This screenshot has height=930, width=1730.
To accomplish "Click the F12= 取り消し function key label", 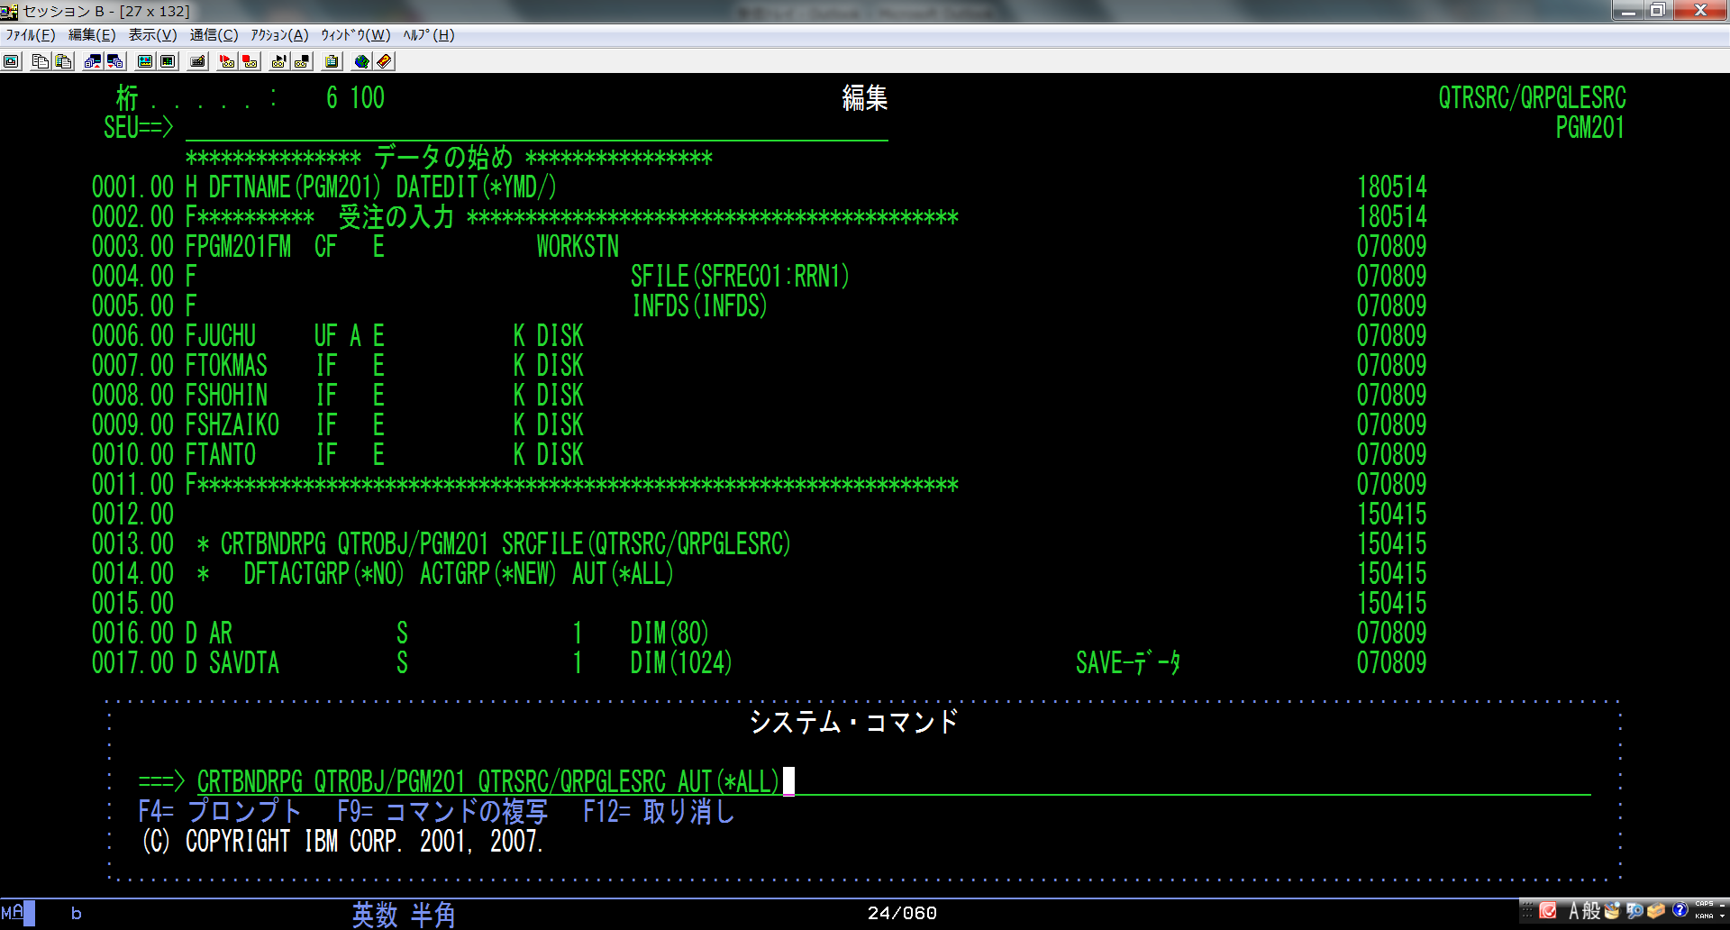I will coord(659,811).
